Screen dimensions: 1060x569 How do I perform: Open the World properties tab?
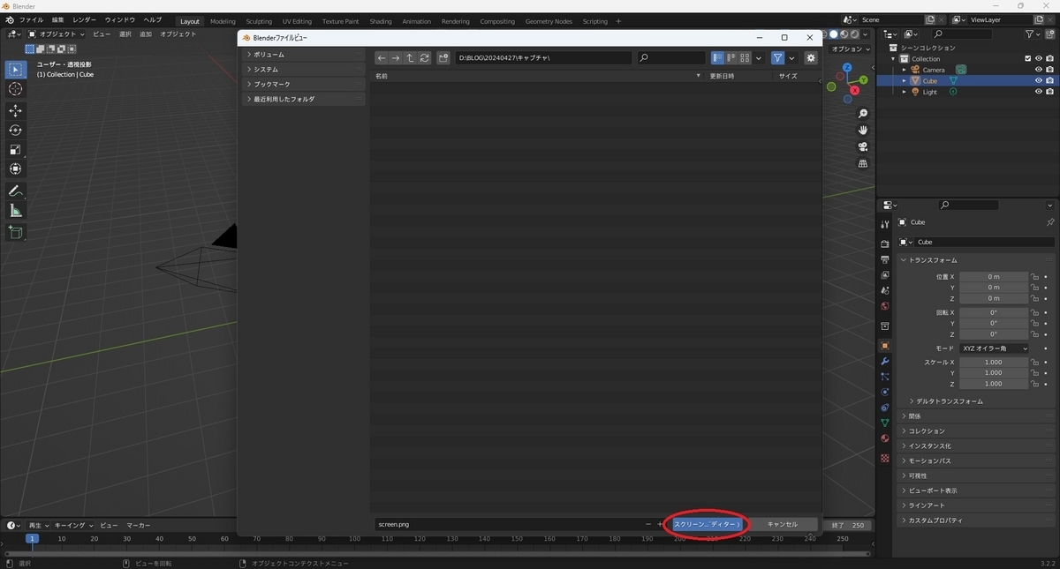point(885,306)
